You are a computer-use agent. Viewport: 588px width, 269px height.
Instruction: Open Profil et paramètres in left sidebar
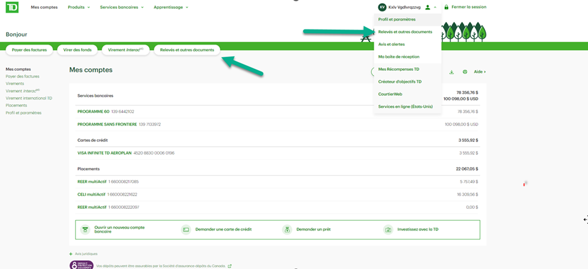[x=24, y=113]
